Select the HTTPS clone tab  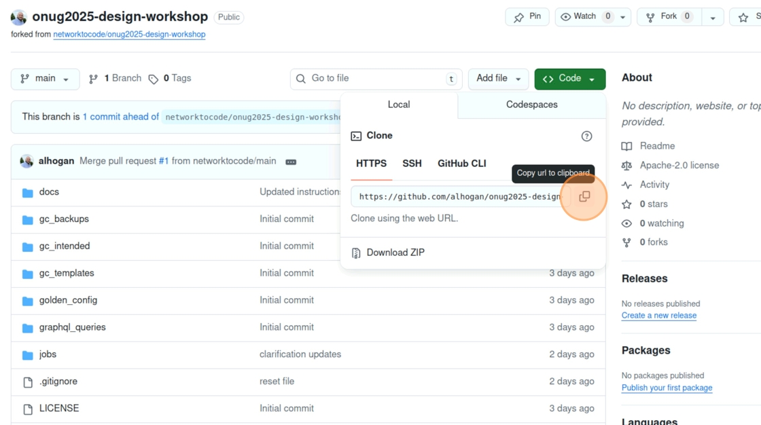[x=371, y=164]
